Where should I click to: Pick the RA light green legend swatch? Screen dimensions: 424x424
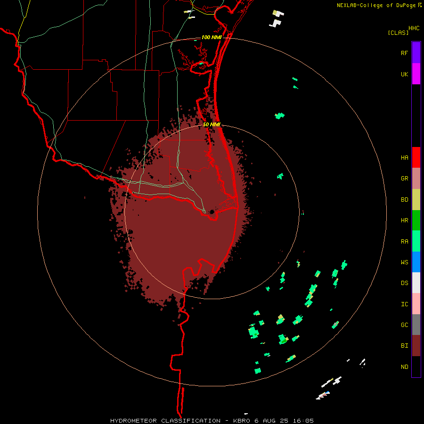tap(416, 241)
